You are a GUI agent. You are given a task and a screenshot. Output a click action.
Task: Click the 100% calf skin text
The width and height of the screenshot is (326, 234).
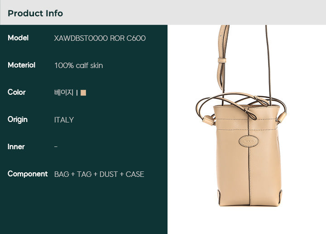coord(79,65)
